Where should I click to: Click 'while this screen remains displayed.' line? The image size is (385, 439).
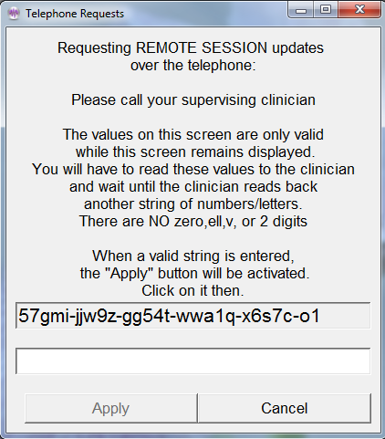[x=195, y=152]
